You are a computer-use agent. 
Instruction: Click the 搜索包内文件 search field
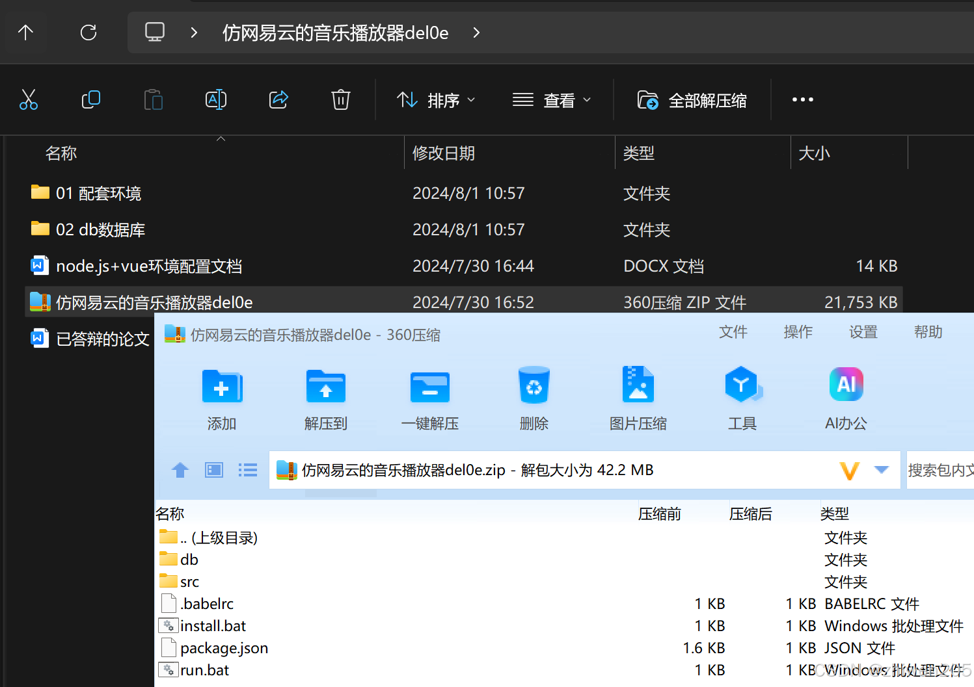(x=940, y=470)
